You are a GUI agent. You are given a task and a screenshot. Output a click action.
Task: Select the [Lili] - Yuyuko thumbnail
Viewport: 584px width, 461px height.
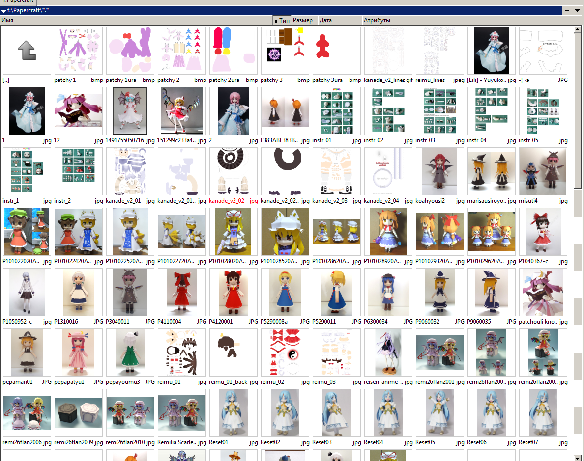pos(492,51)
